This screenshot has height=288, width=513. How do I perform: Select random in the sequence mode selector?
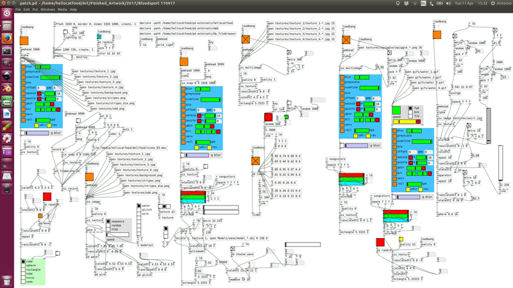pyautogui.click(x=108, y=225)
